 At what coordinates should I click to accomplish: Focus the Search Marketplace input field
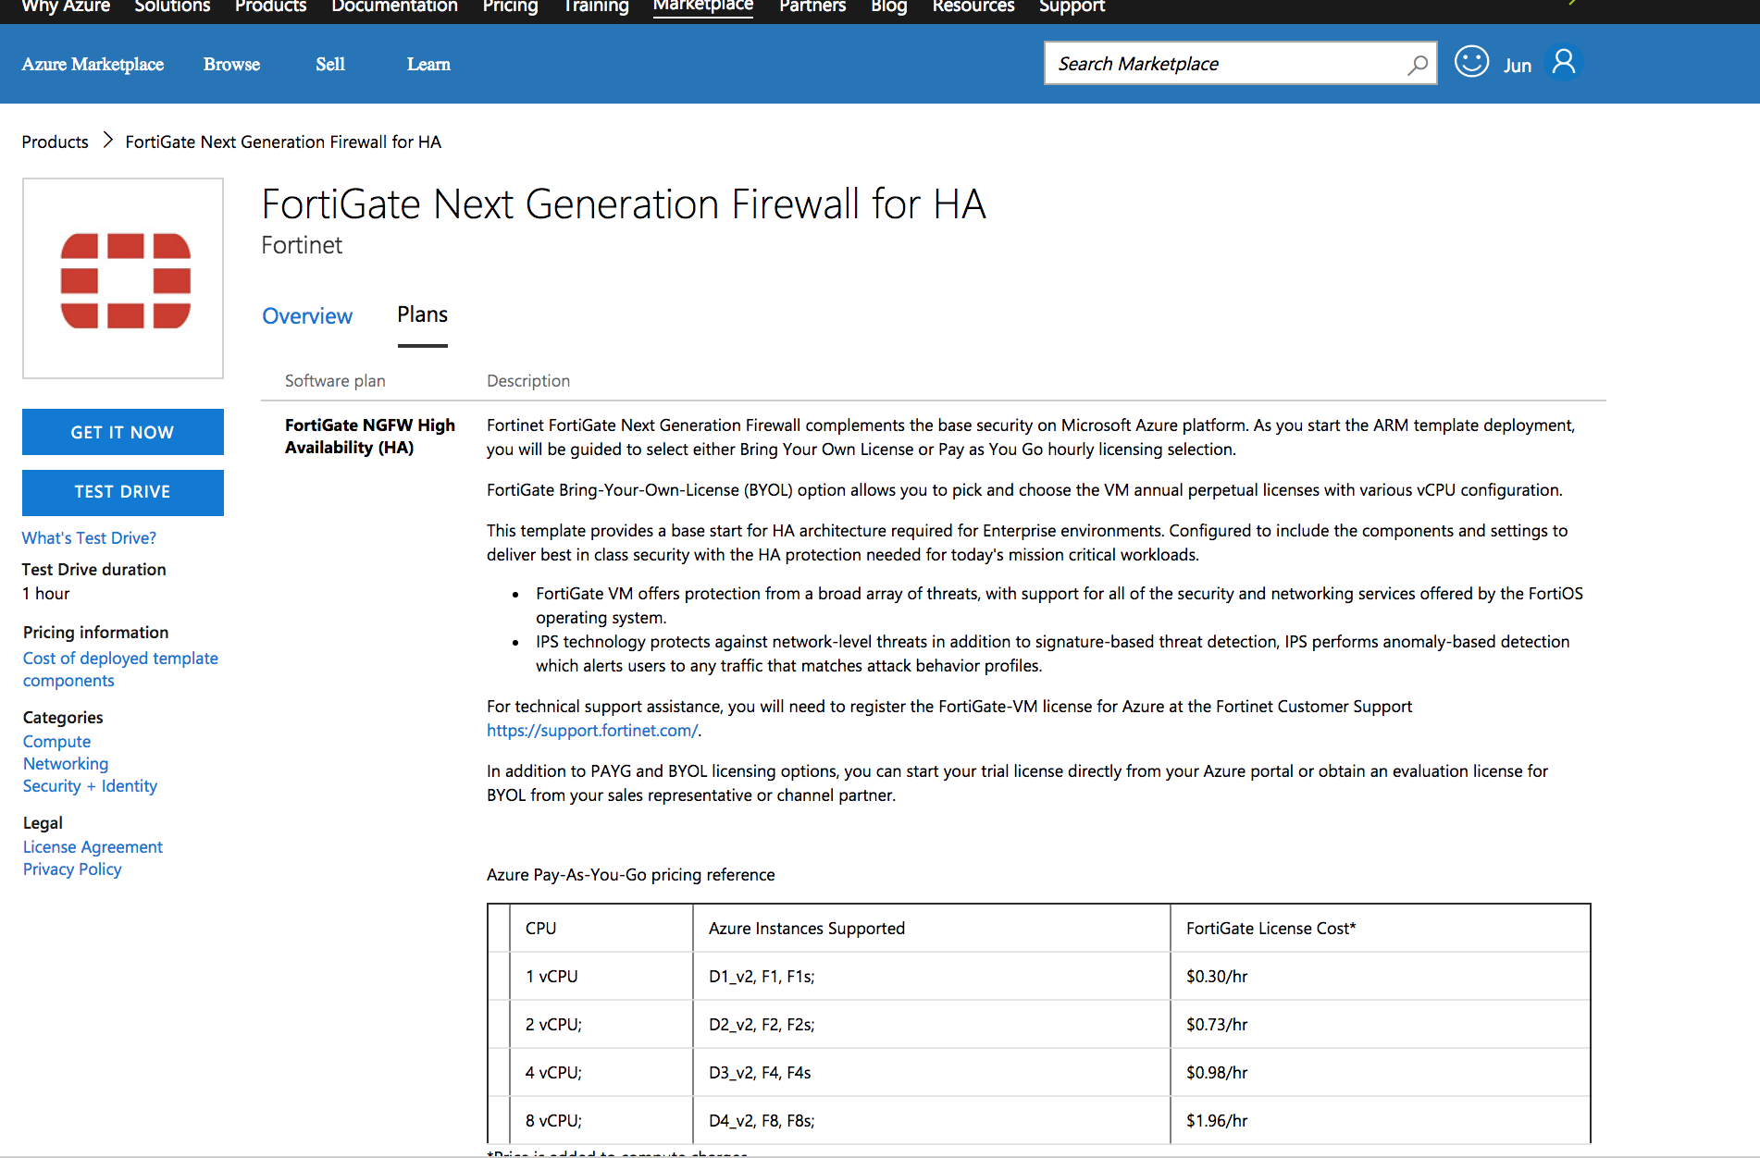pos(1240,63)
